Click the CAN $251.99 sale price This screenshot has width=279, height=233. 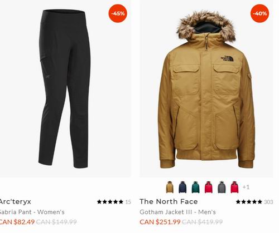click(160, 222)
